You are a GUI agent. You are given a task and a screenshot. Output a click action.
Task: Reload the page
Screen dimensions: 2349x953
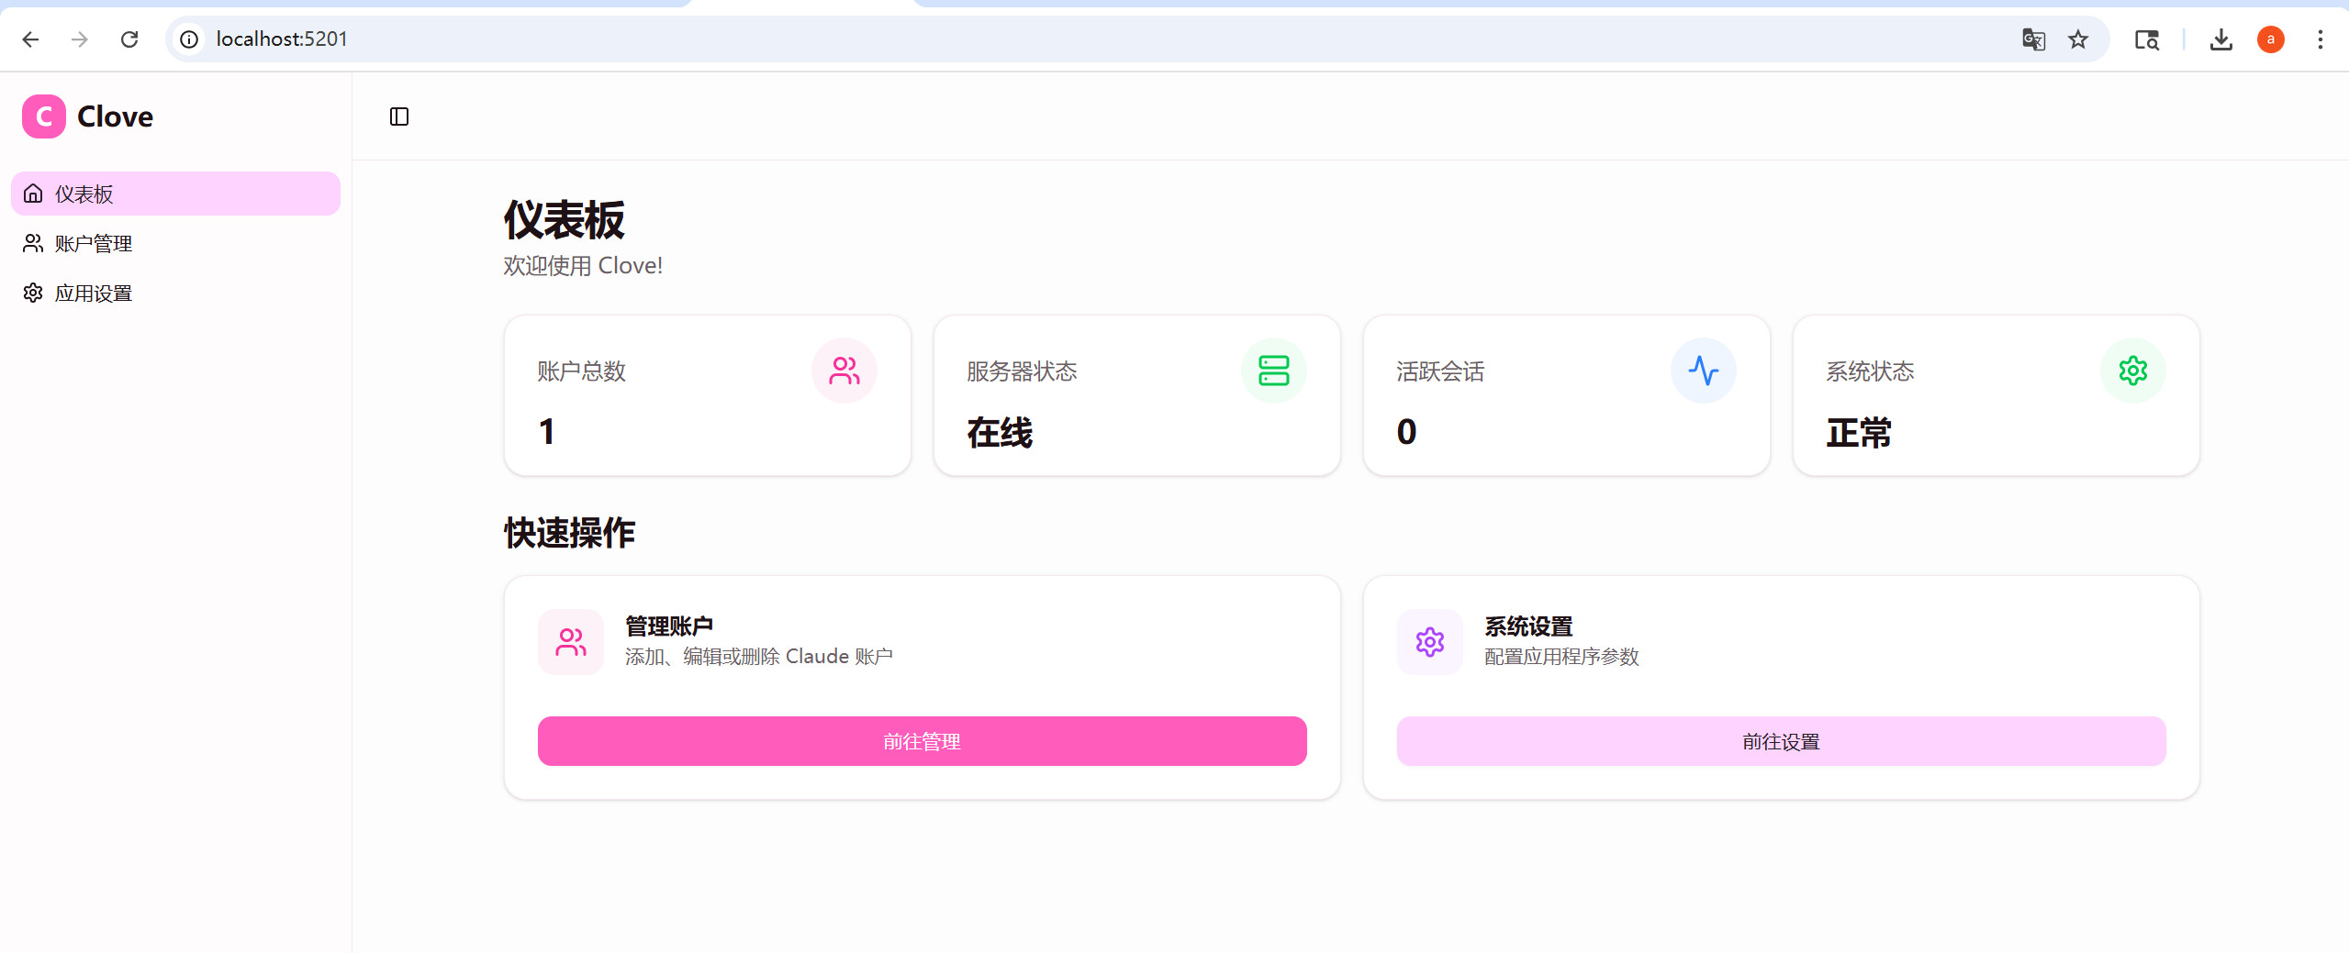point(129,39)
